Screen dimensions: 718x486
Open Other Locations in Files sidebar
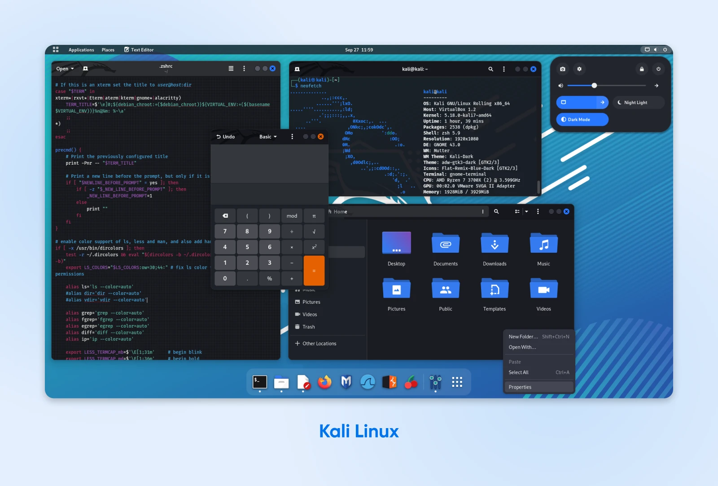coord(328,344)
